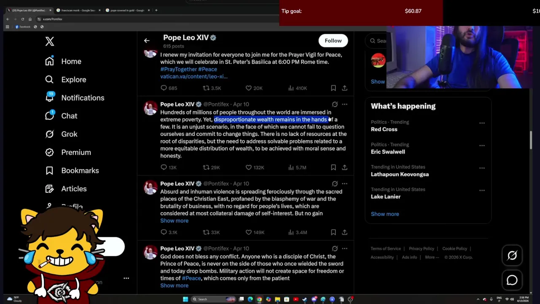
Task: Open Home in the X sidebar
Action: tap(63, 61)
